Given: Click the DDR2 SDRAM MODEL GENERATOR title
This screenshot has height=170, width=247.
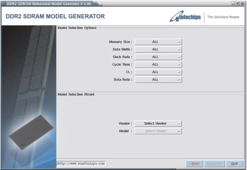Looking at the screenshot, I should [x=55, y=16].
